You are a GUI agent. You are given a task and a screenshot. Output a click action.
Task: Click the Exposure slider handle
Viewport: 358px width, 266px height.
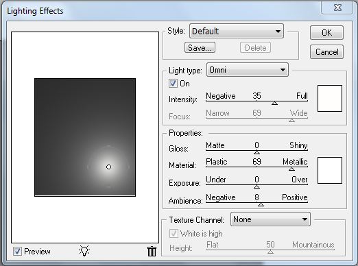256,186
